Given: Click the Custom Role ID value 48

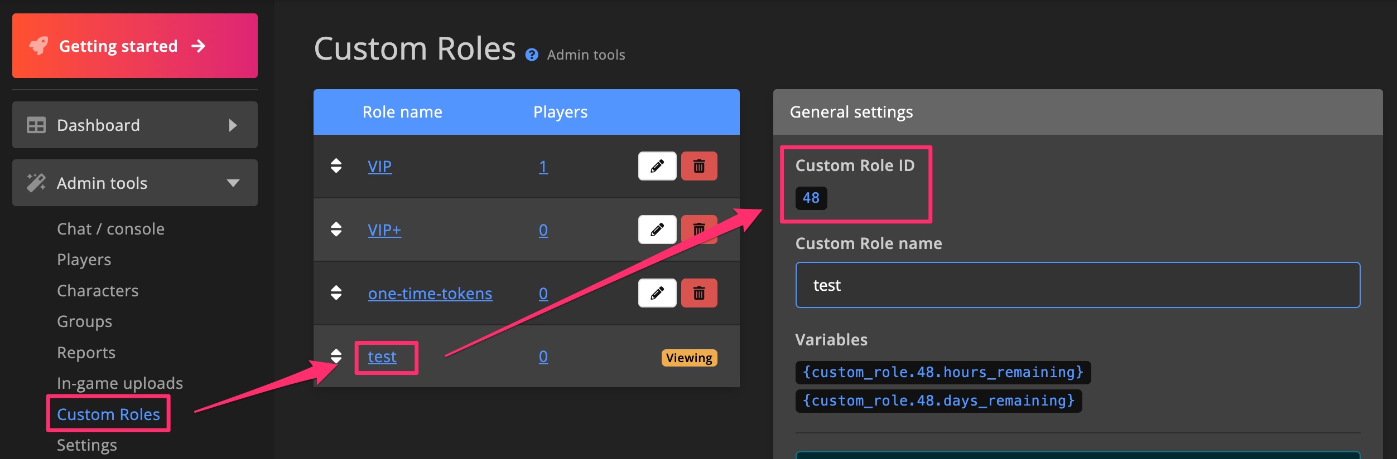Looking at the screenshot, I should point(811,198).
